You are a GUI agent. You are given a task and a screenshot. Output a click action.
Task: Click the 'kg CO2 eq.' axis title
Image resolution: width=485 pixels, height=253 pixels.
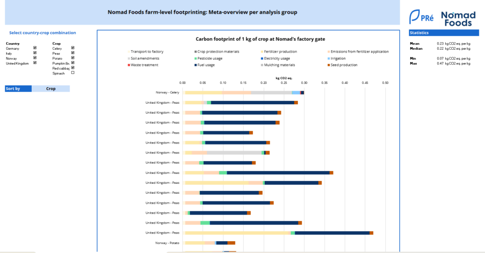[284, 78]
